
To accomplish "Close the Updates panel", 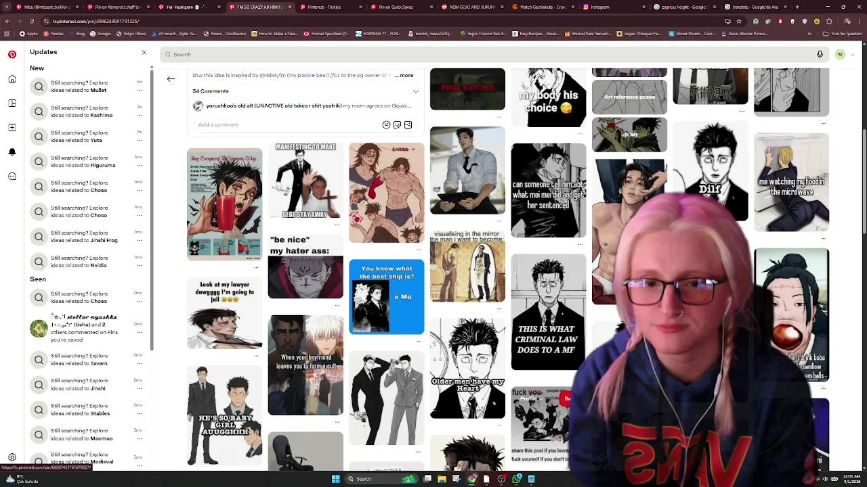I will 144,52.
